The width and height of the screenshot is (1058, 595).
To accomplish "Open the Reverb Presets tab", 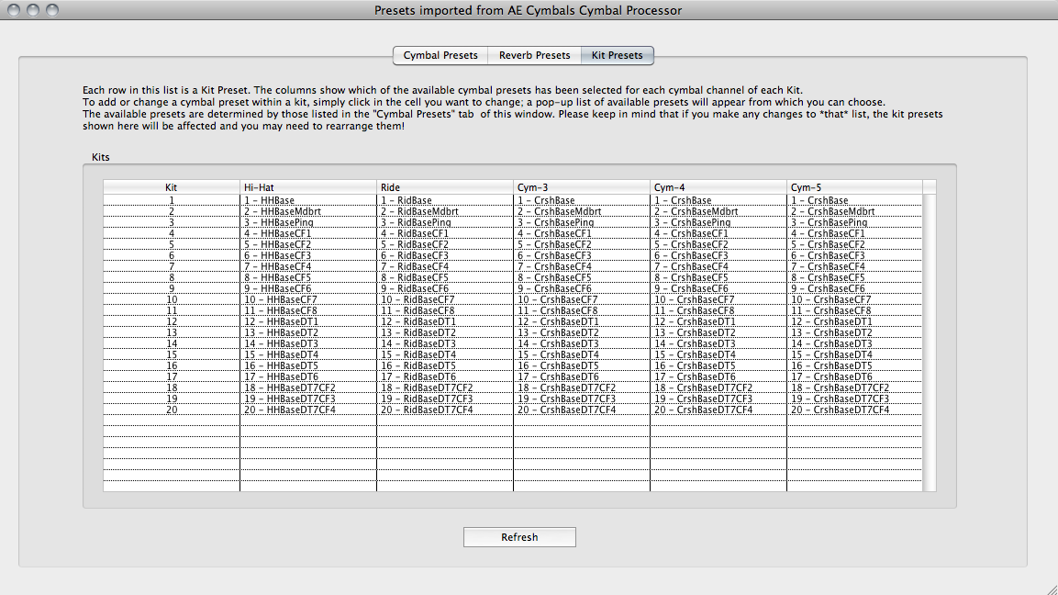I will (x=534, y=55).
